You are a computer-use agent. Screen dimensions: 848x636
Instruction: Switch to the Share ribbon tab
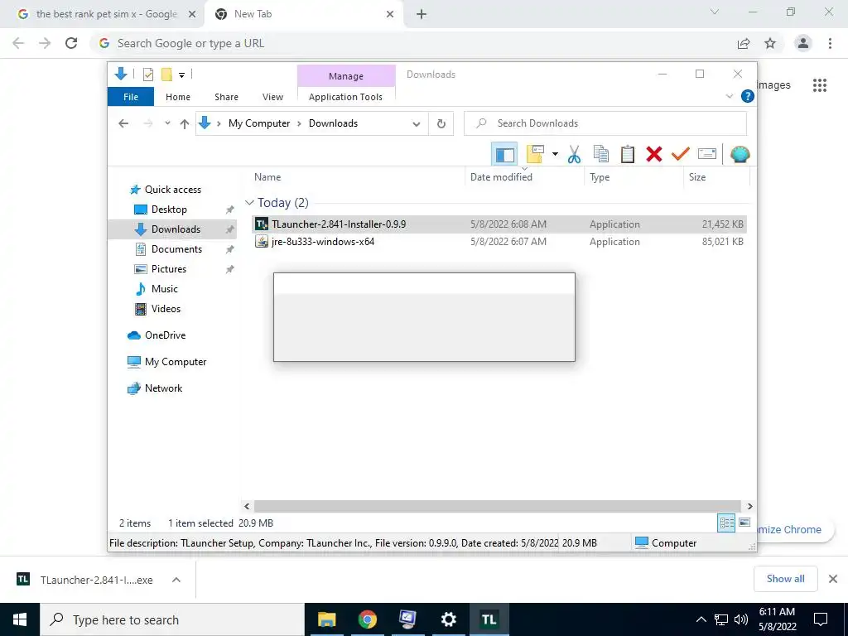(226, 97)
